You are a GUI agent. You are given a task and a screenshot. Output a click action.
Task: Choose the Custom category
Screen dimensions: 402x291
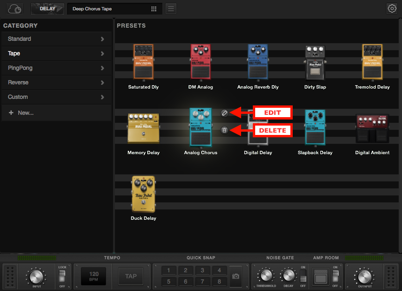pyautogui.click(x=56, y=97)
